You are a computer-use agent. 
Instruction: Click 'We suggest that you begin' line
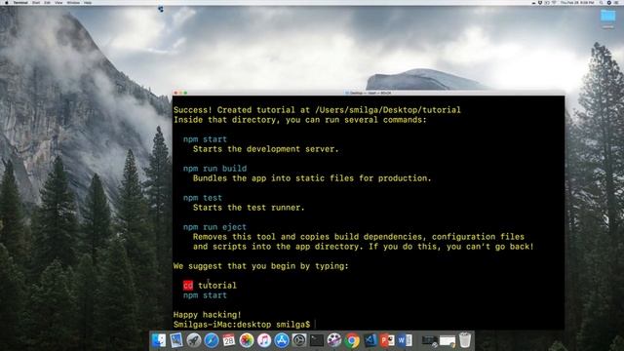(260, 266)
